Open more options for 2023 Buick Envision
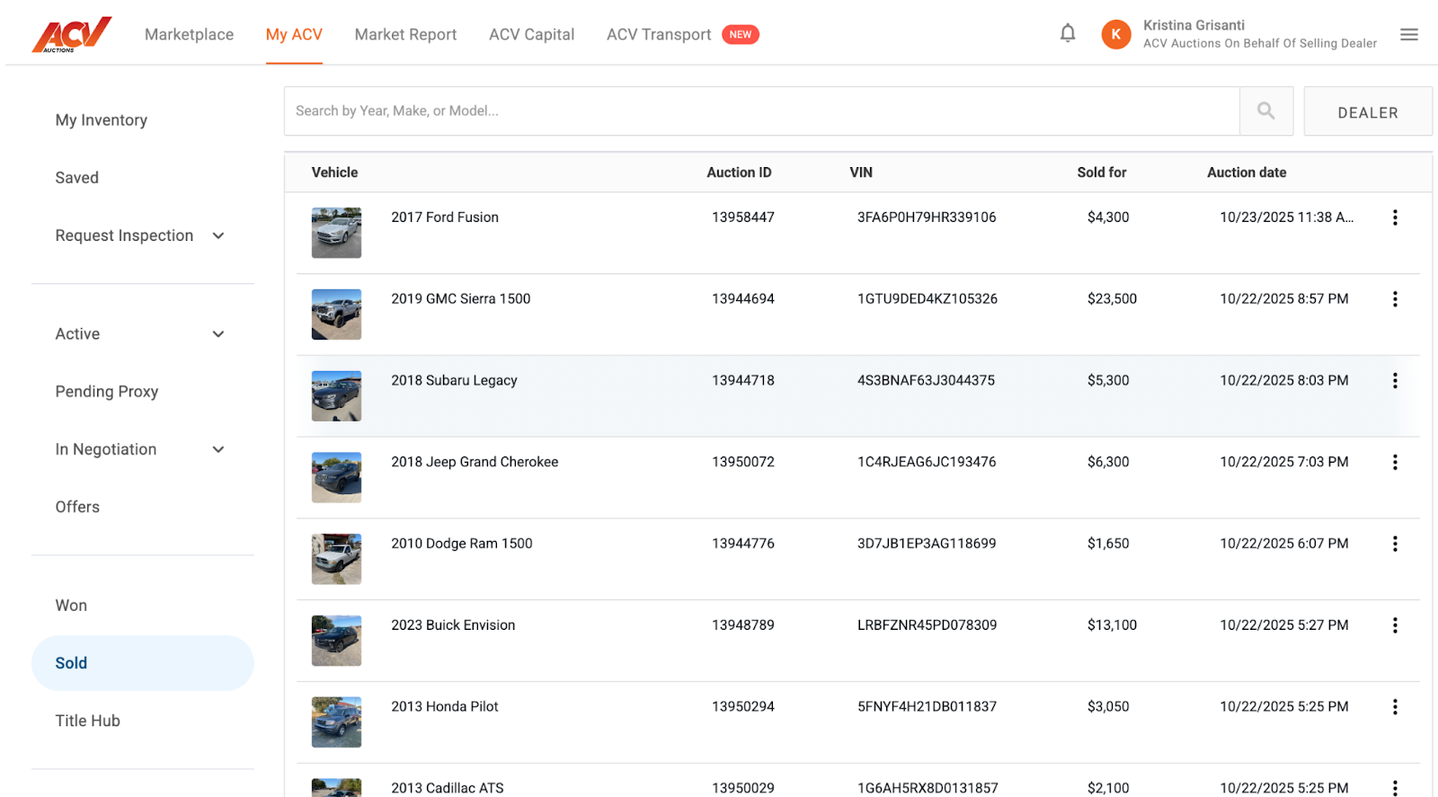Viewport: 1438px width, 797px height. tap(1395, 625)
